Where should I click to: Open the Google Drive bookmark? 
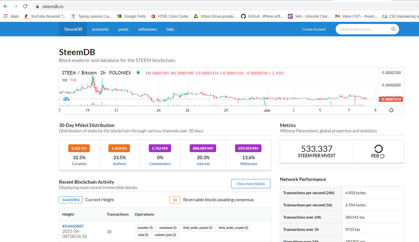(215, 16)
